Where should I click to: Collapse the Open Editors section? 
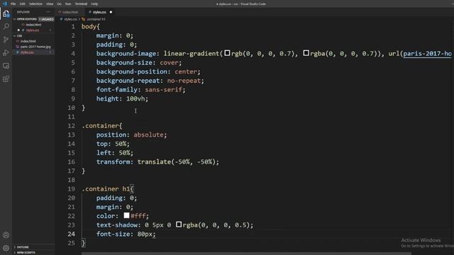click(x=27, y=19)
